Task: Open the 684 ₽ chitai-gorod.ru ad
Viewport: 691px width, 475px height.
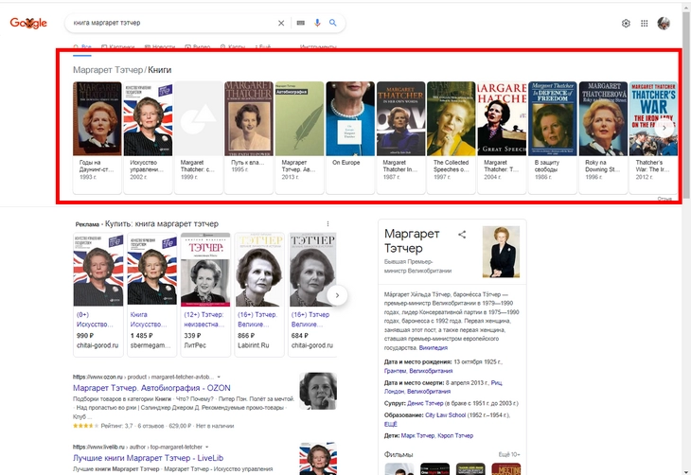Action: click(x=313, y=294)
